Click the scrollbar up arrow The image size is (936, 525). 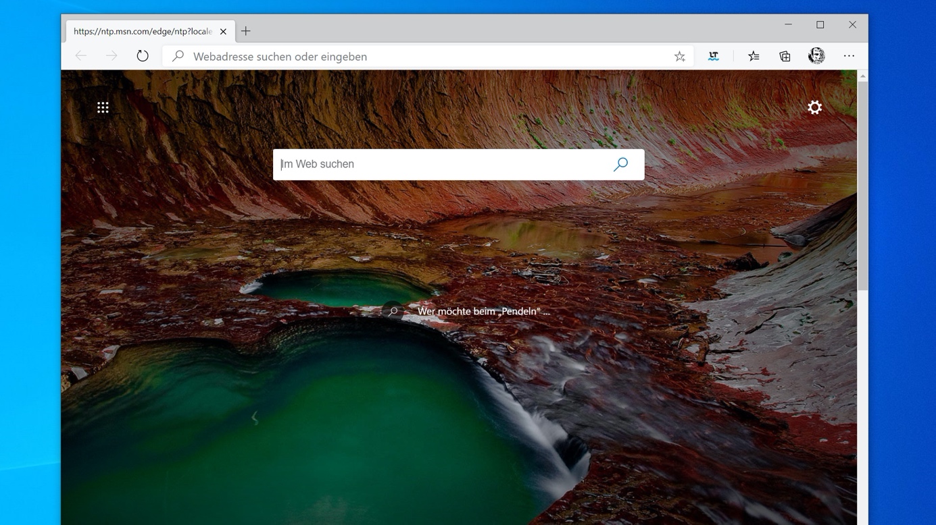click(862, 76)
